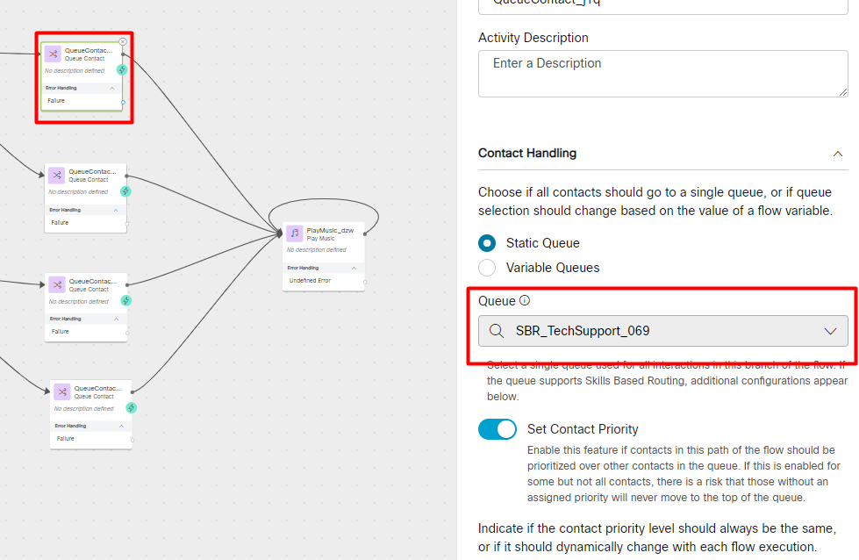Image resolution: width=859 pixels, height=560 pixels.
Task: Click the close X on the selected QueueContact node
Action: (x=123, y=41)
